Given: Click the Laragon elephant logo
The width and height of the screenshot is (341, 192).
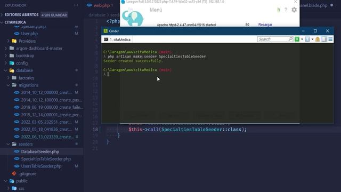Looking at the screenshot, I should 133,18.
